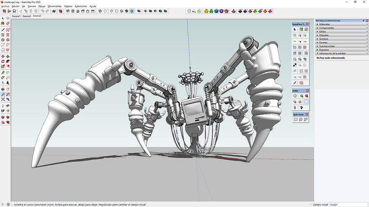Close the Split Tools toolbar
Viewport: 369px width, 207px height.
[x=306, y=115]
